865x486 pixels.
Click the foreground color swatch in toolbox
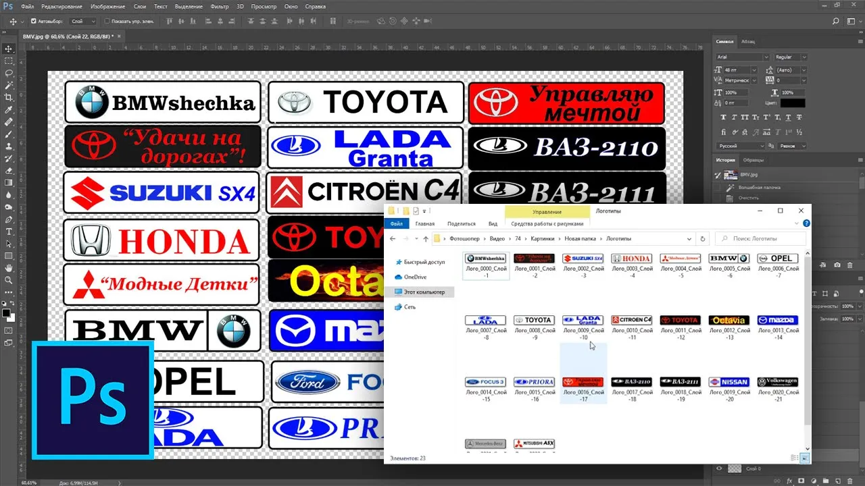pos(7,313)
